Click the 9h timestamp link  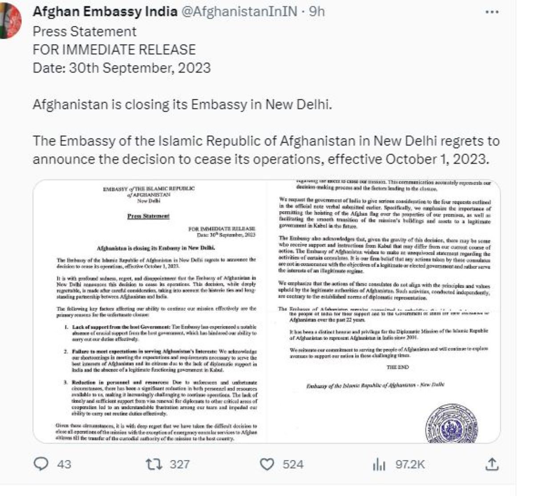pos(317,12)
